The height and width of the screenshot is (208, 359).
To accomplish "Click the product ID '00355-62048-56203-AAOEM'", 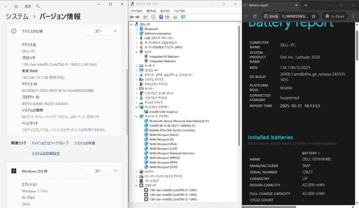I will click(x=45, y=104).
